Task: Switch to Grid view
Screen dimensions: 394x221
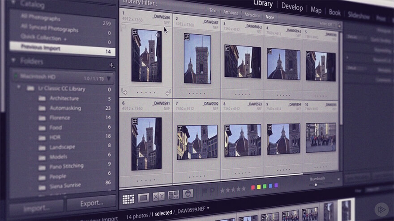Action: point(128,199)
